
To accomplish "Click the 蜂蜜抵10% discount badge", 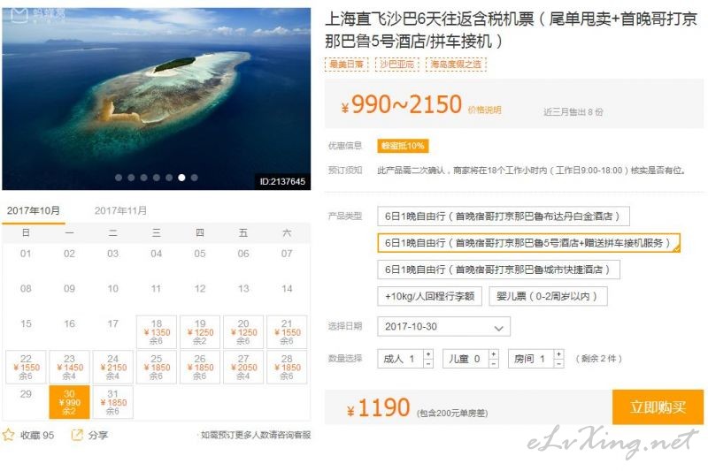I will (403, 146).
